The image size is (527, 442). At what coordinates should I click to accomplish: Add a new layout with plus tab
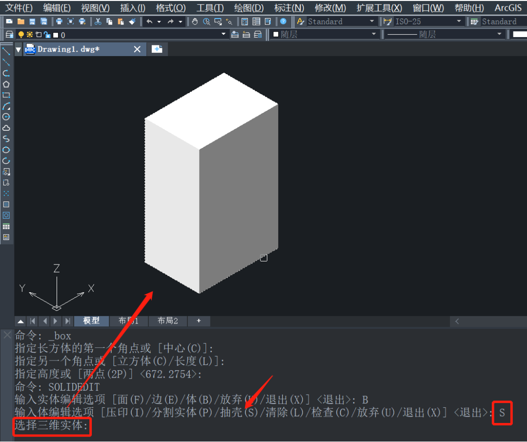tap(199, 321)
